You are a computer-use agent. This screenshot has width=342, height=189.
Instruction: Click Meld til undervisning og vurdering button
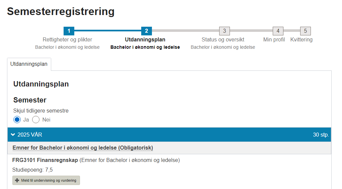46,180
